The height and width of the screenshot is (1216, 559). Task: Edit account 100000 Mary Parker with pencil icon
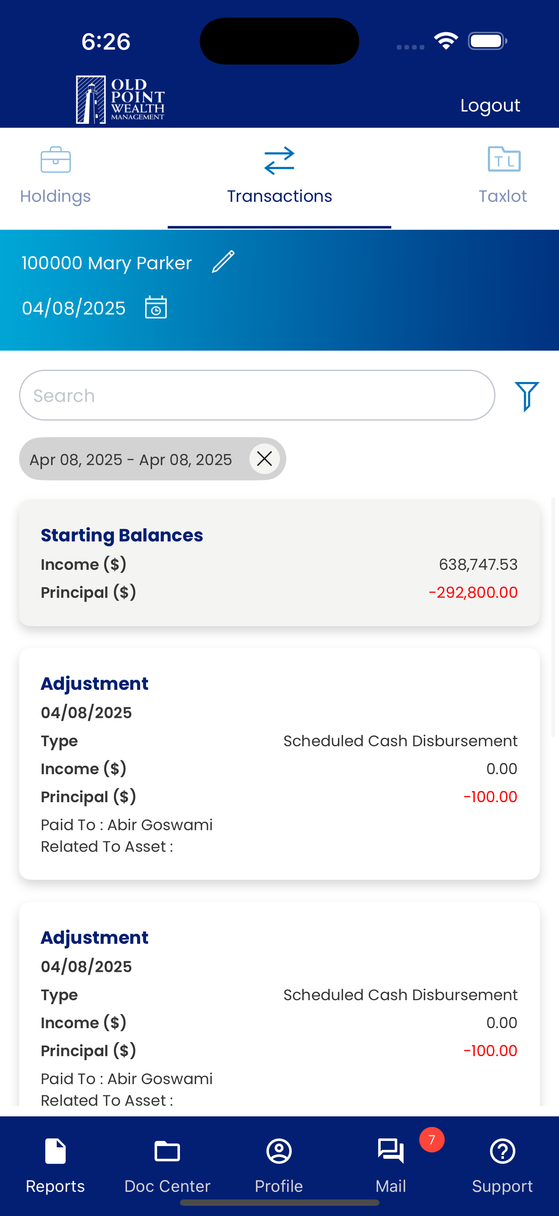(x=223, y=262)
